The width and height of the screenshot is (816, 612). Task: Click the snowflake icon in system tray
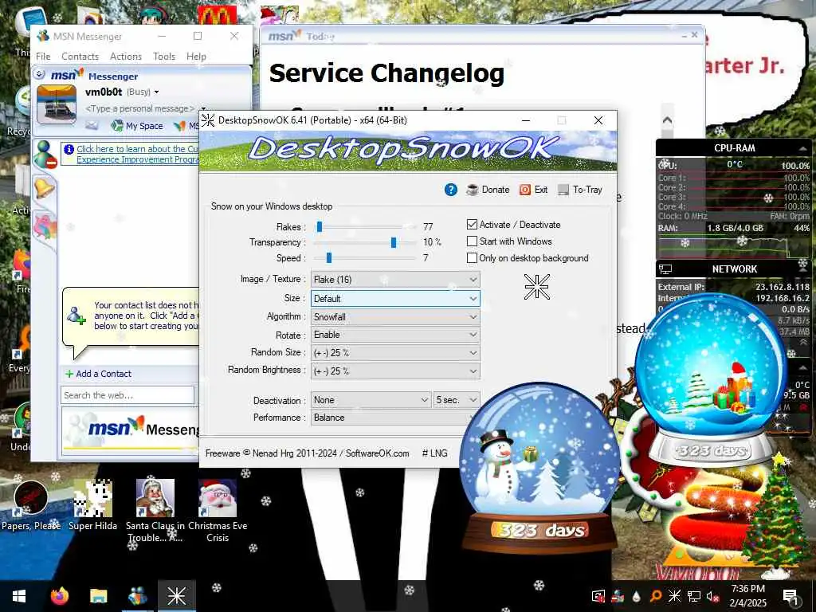[x=674, y=596]
